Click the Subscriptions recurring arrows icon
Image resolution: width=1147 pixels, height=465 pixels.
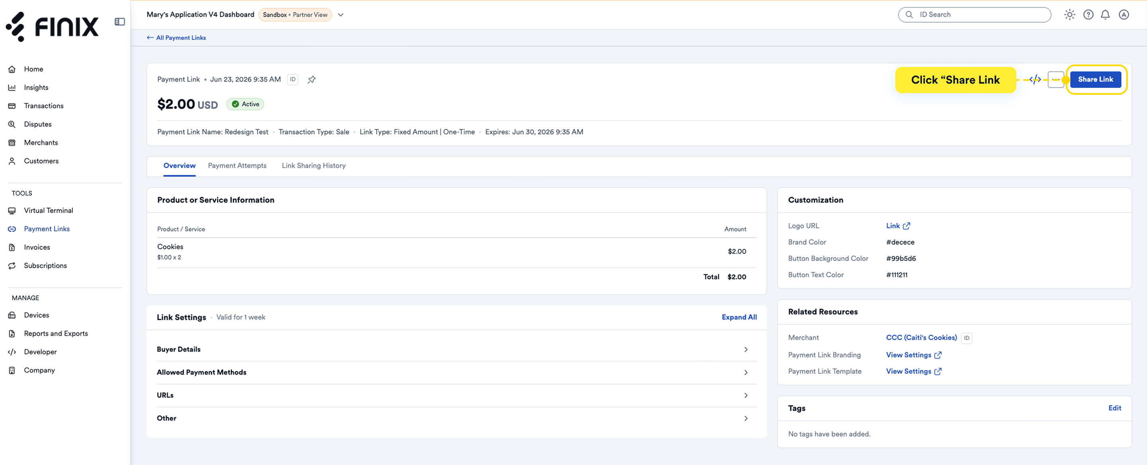click(12, 266)
